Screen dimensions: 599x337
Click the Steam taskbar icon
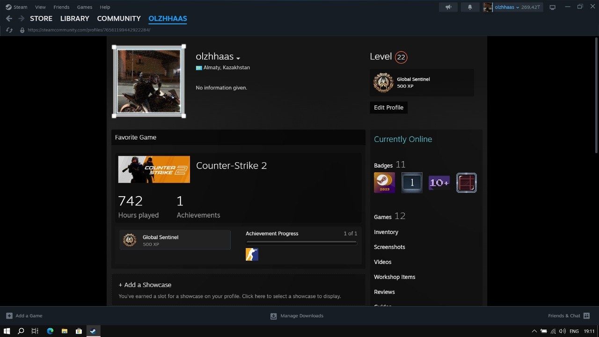click(93, 331)
